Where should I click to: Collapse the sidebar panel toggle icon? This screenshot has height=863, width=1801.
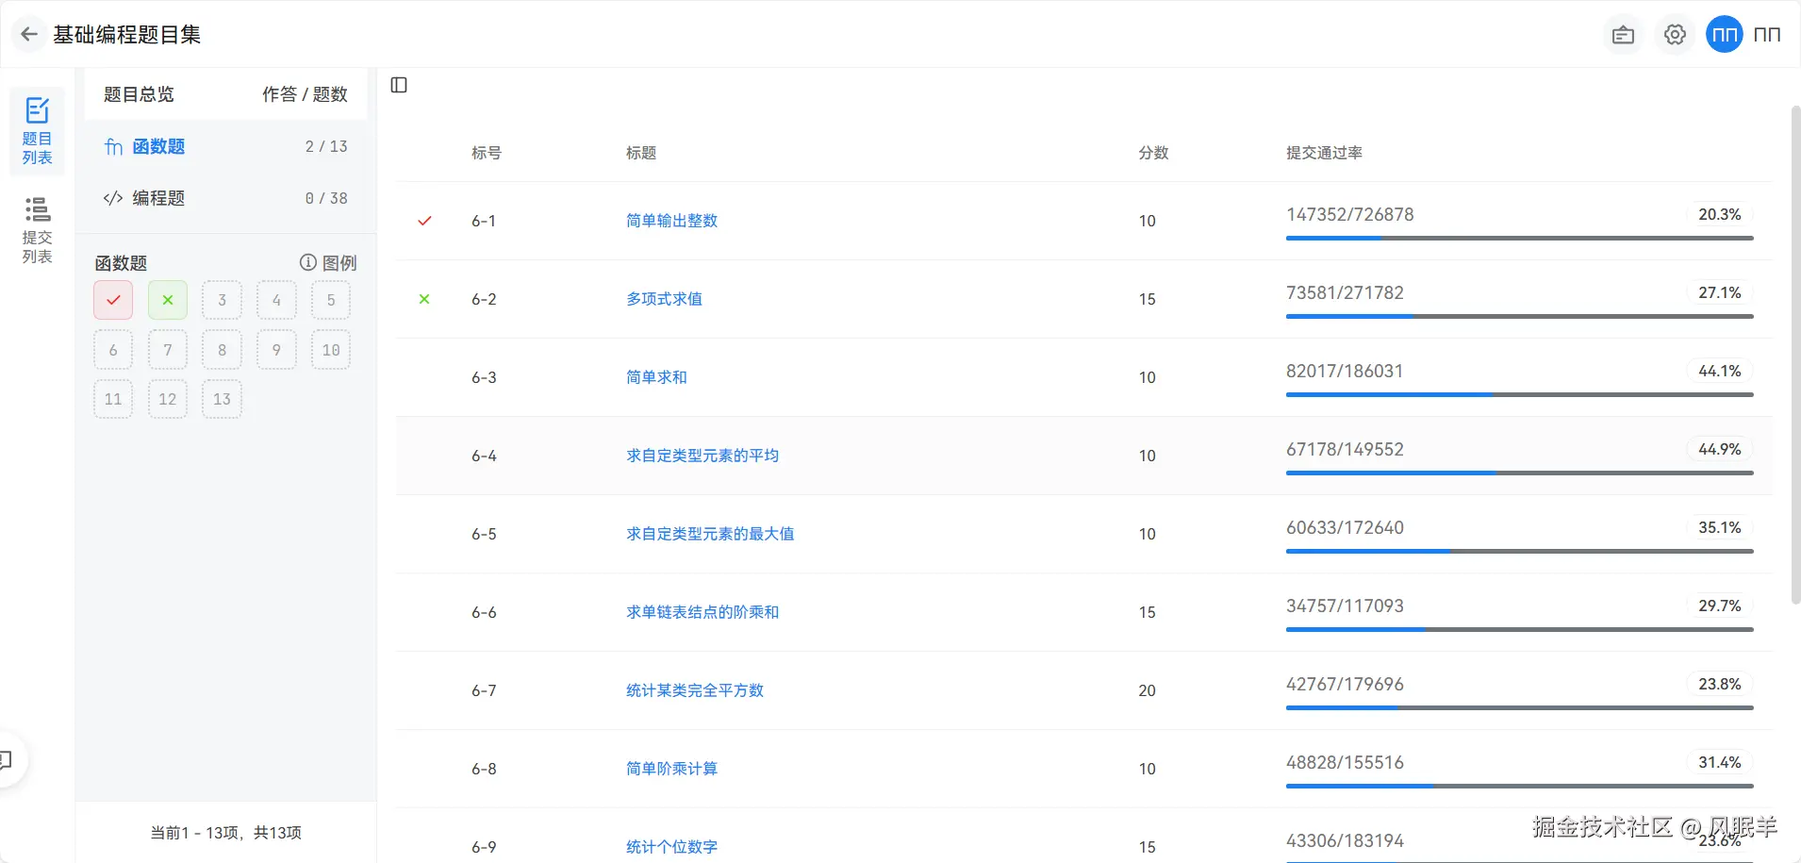click(x=399, y=85)
